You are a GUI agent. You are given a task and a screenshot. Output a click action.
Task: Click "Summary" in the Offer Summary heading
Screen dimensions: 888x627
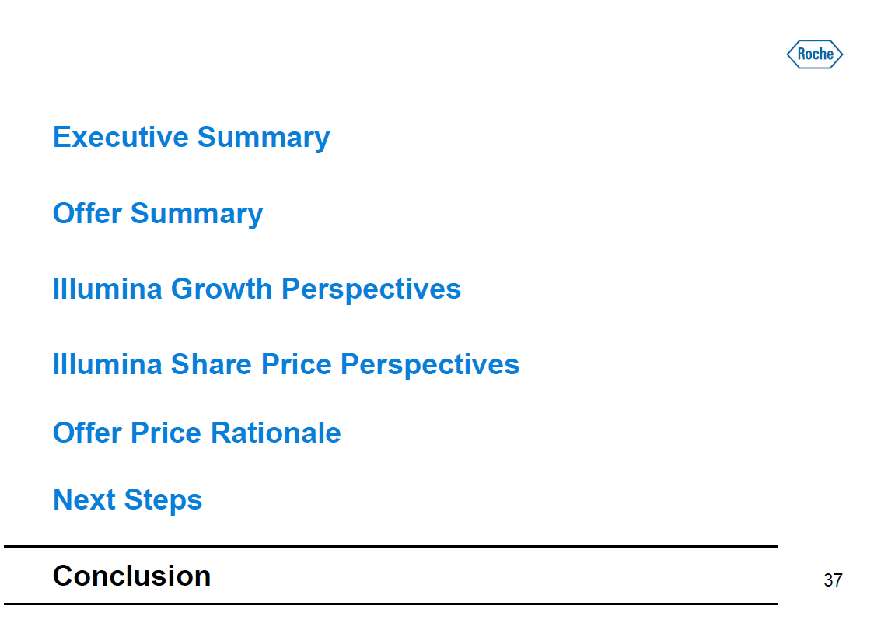tap(197, 214)
